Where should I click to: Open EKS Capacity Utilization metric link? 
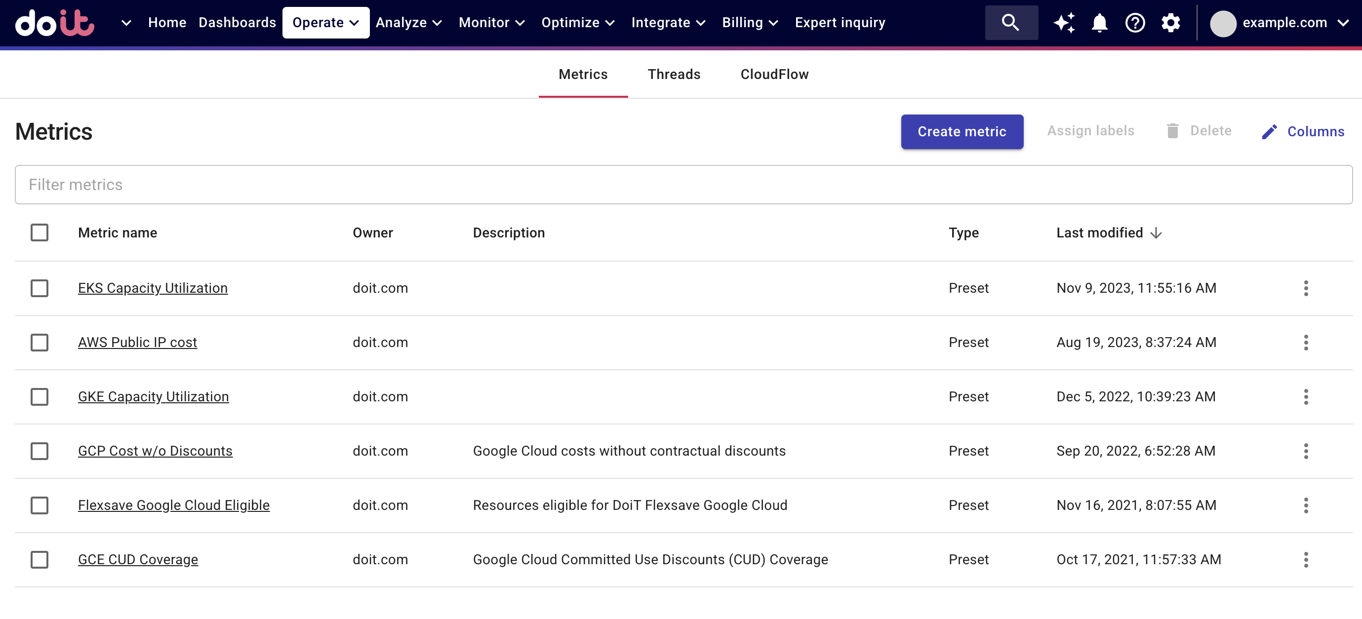point(153,288)
